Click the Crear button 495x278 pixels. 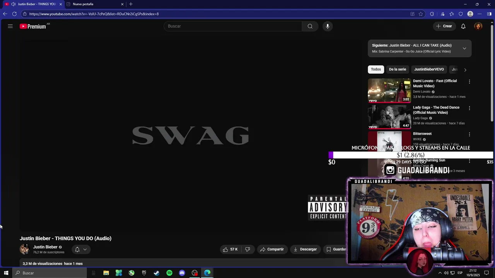click(x=444, y=26)
